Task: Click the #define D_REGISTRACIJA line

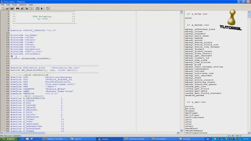Action: pos(36,98)
